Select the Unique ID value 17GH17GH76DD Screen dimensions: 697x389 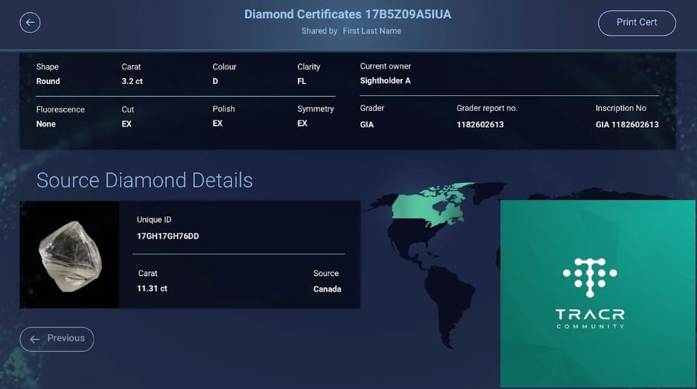168,237
